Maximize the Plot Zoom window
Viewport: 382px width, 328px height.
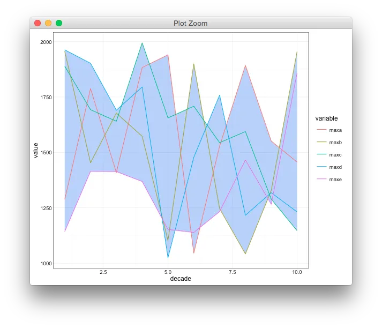click(59, 23)
